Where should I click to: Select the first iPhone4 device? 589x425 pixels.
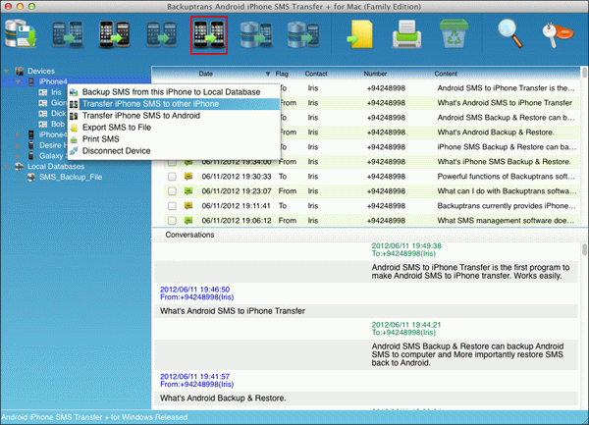(53, 81)
